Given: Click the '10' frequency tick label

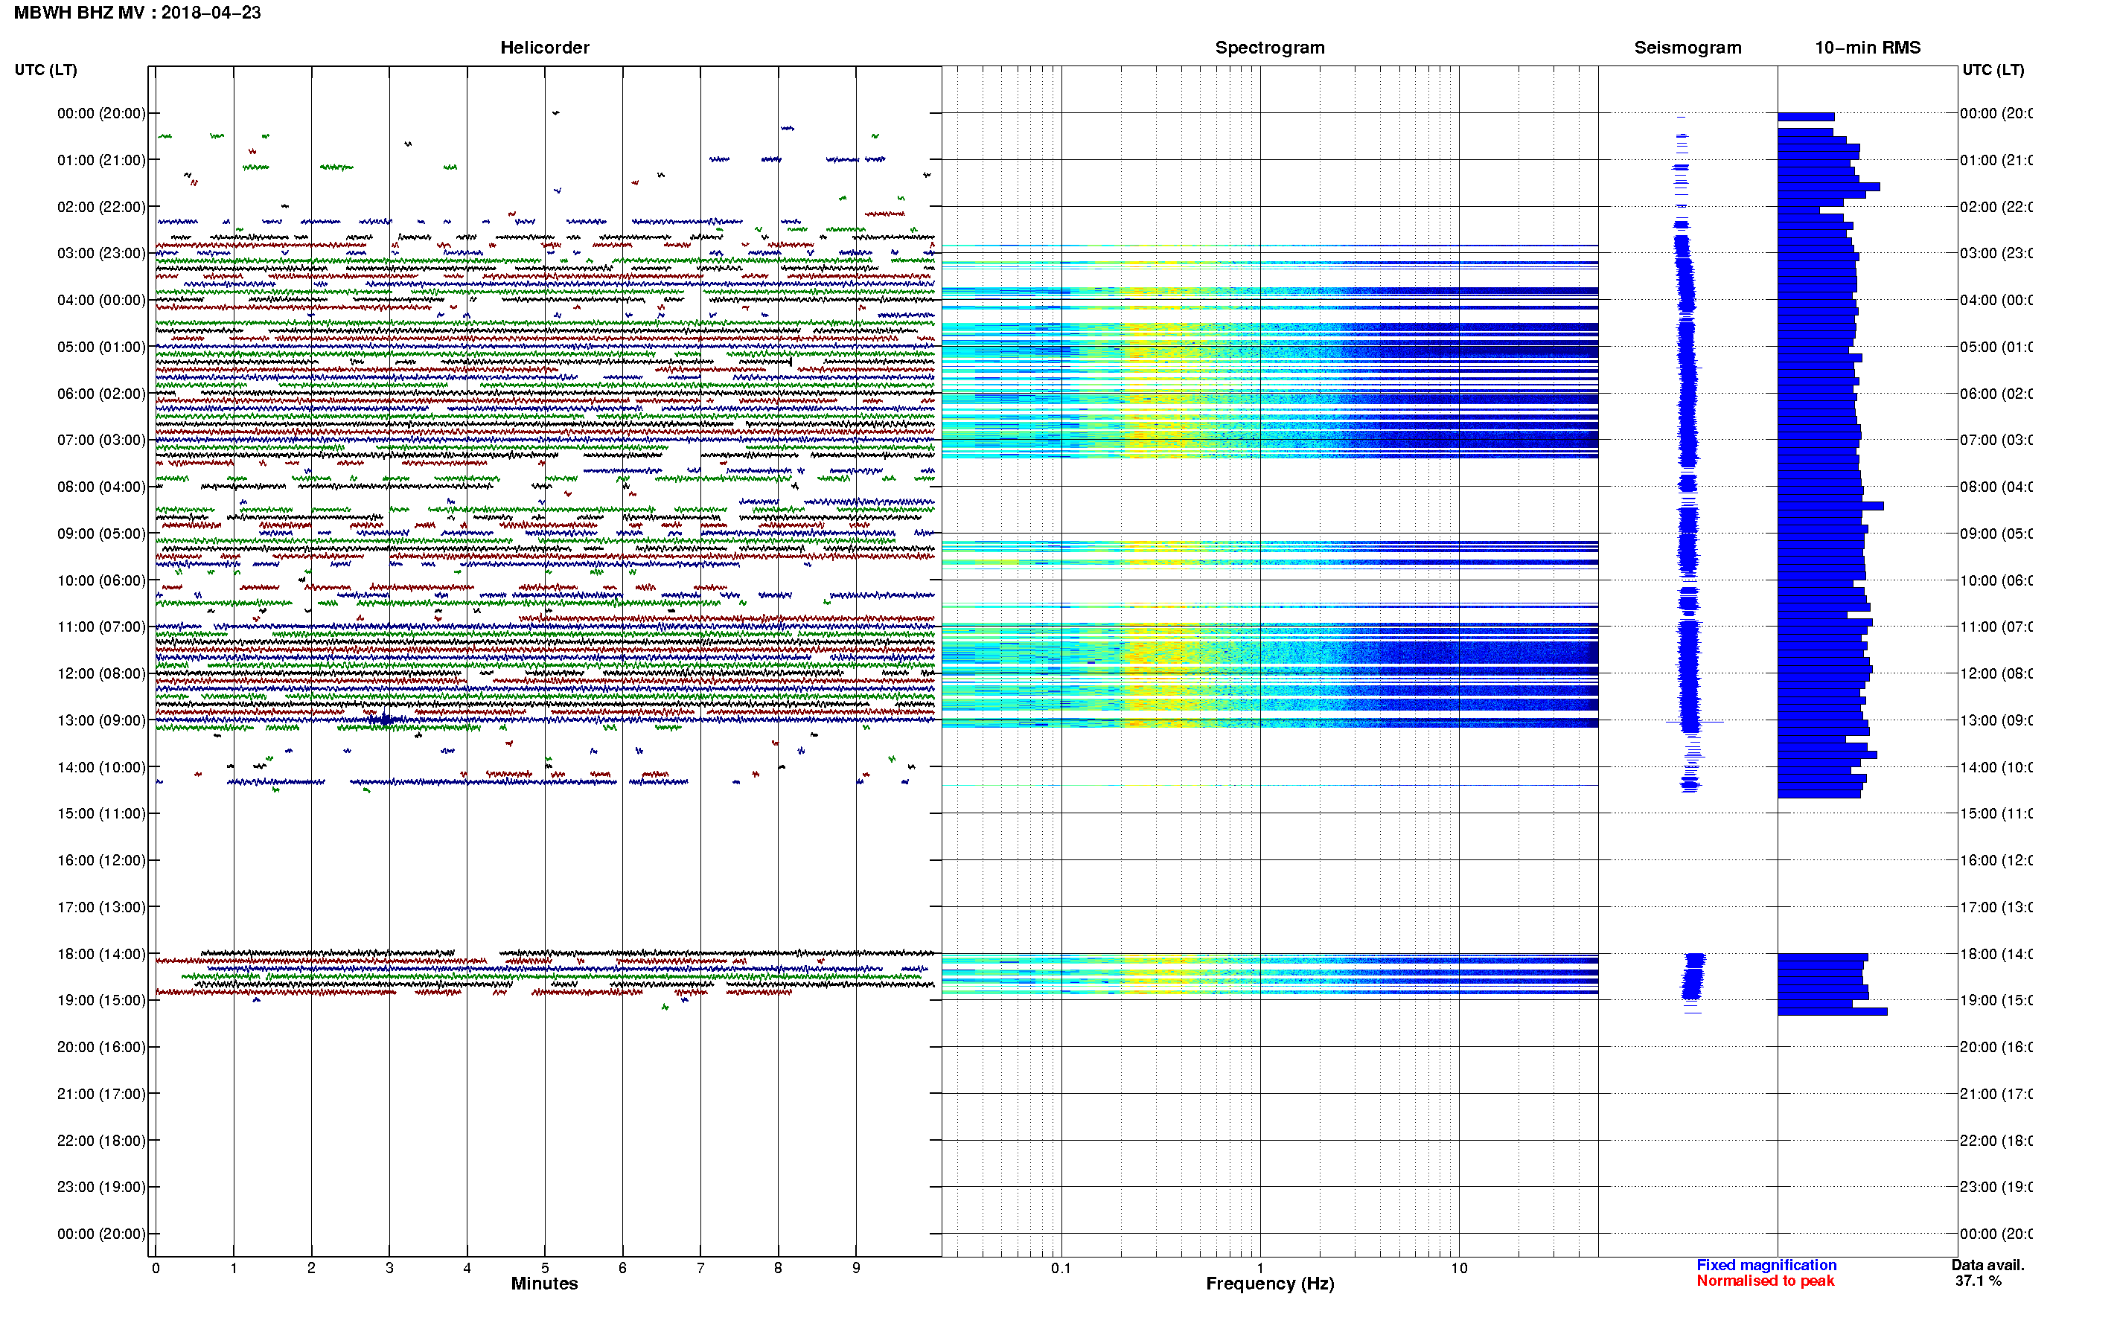Looking at the screenshot, I should click(x=1458, y=1268).
